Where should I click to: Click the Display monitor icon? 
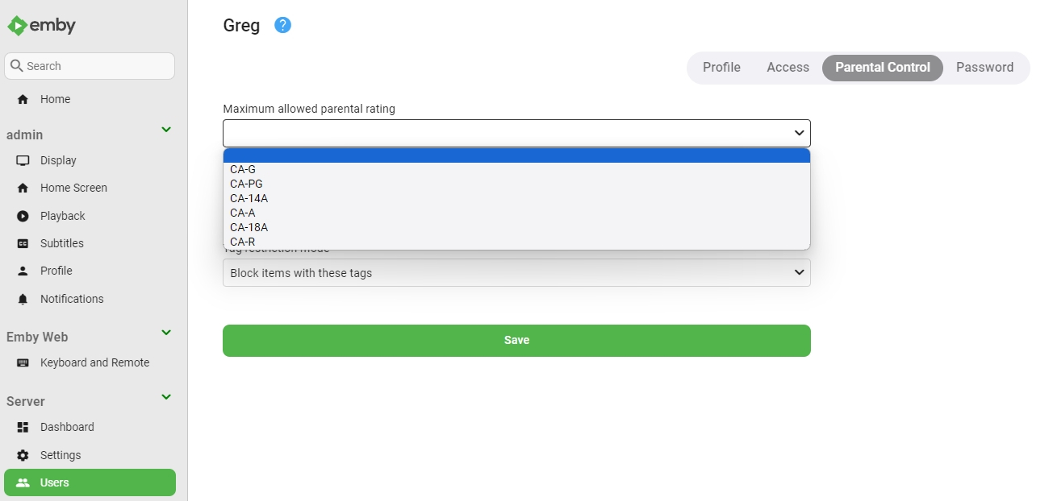[23, 160]
